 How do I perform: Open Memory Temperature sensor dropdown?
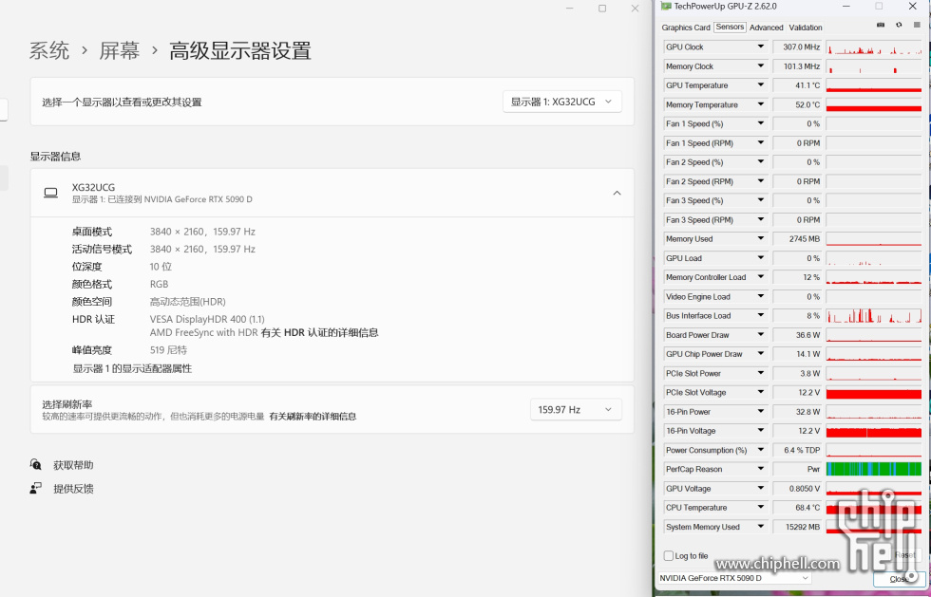coord(760,104)
